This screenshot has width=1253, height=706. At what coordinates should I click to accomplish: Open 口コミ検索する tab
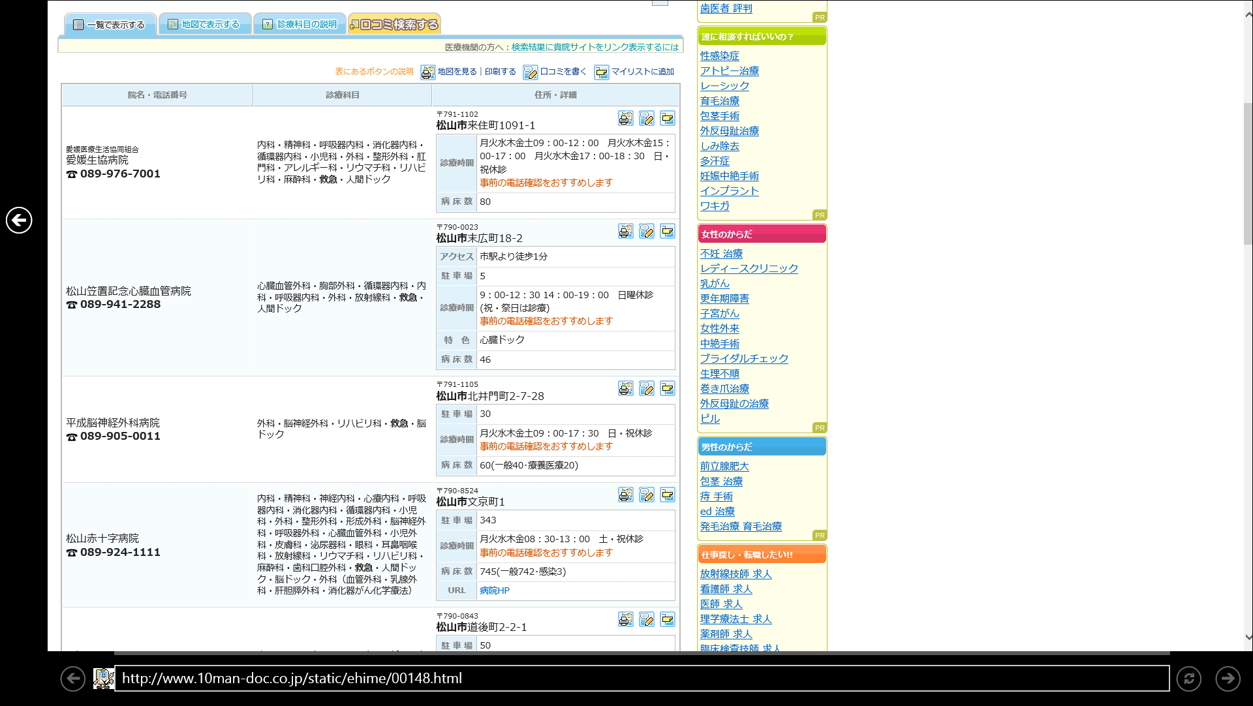394,25
